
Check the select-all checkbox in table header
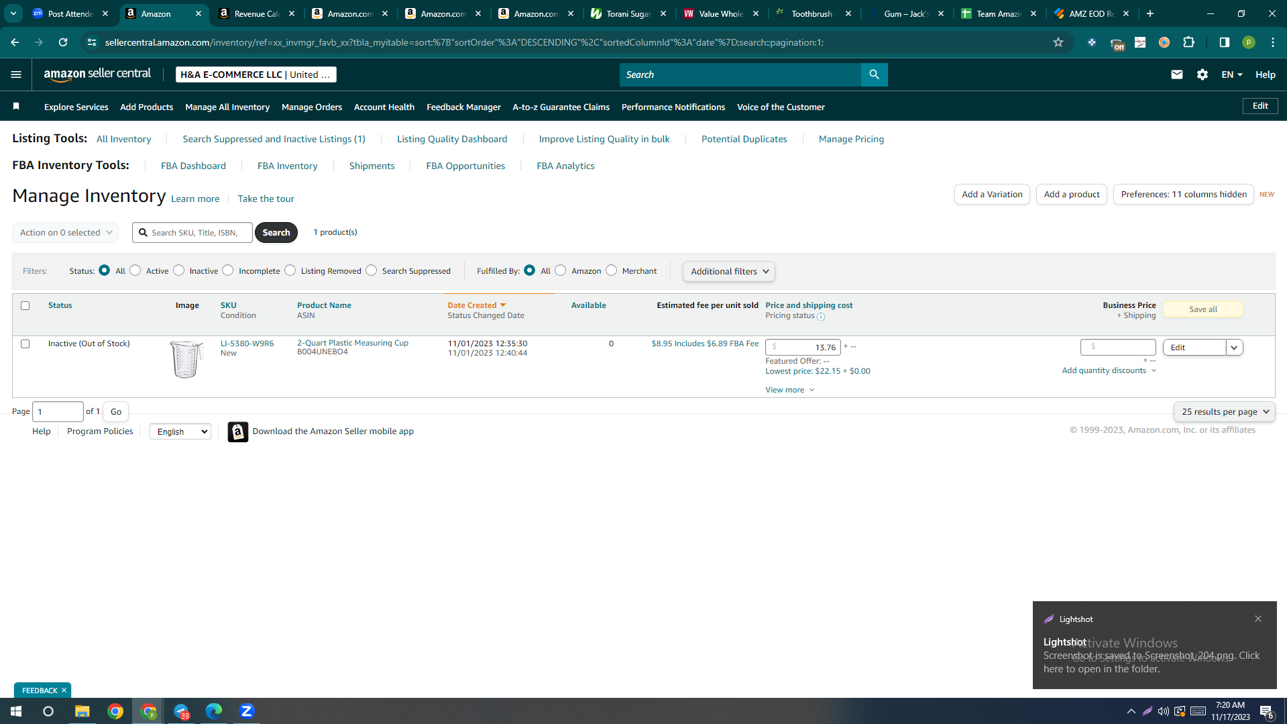25,305
